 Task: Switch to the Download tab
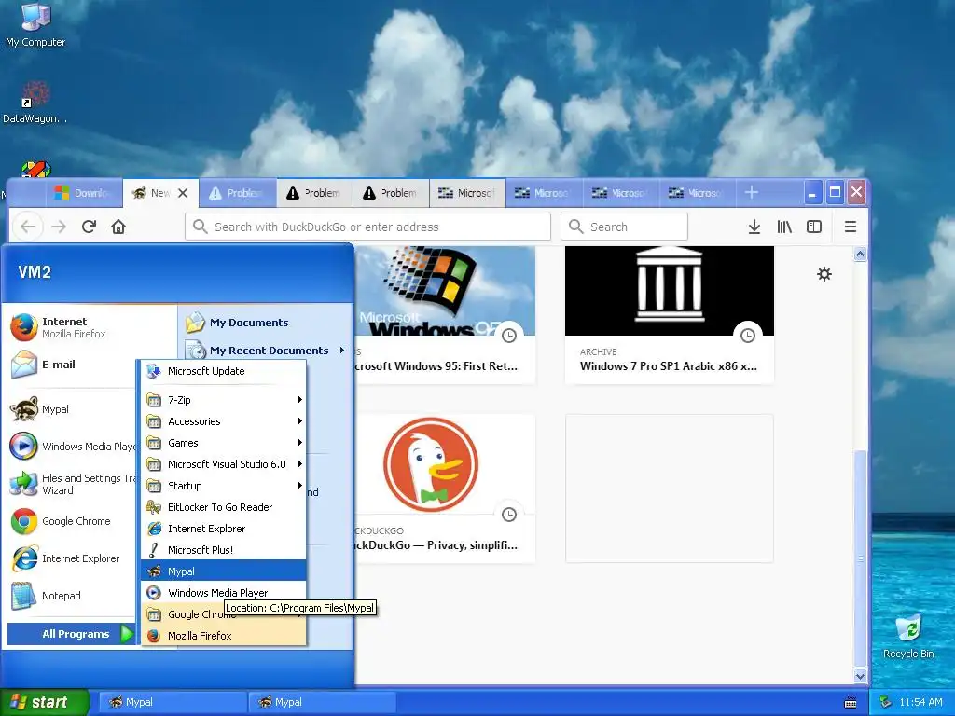pyautogui.click(x=84, y=193)
